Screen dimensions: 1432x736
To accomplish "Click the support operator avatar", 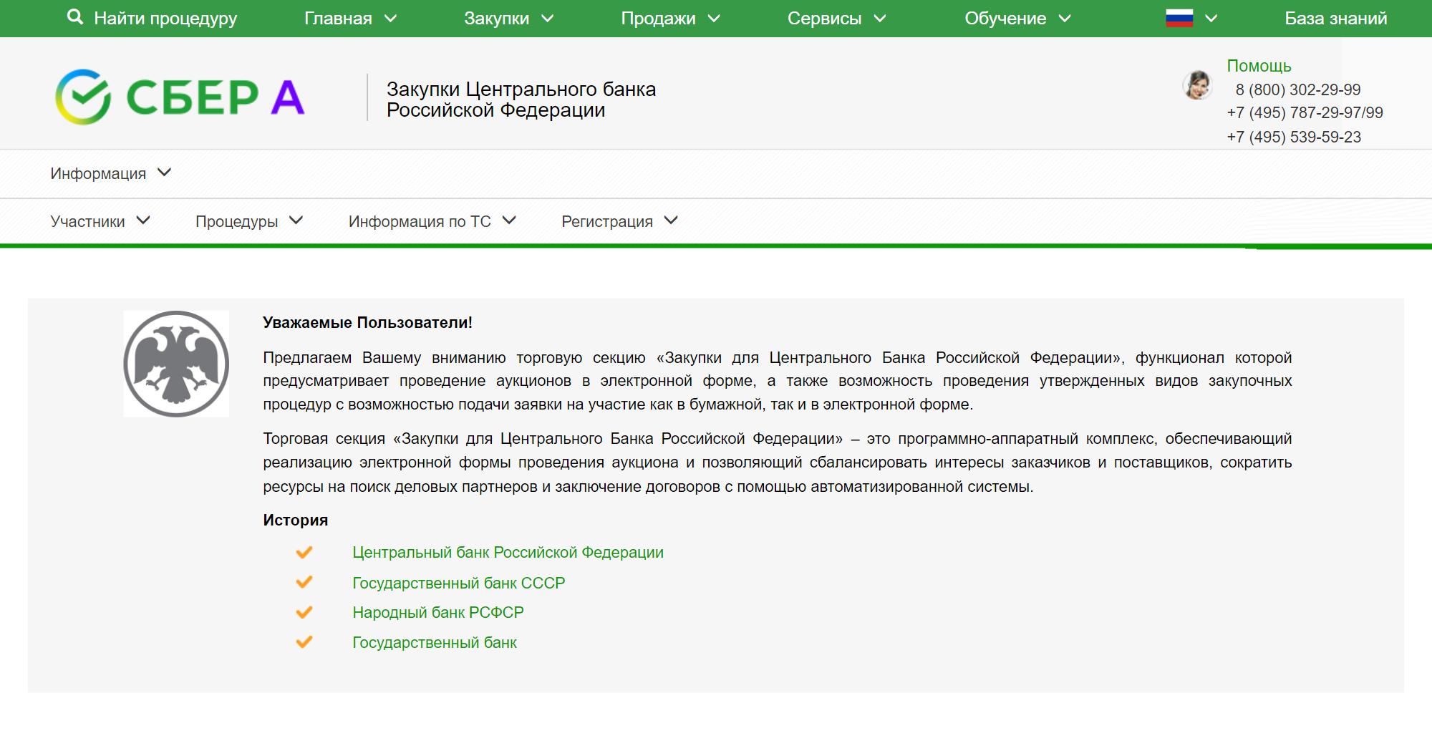I will point(1197,84).
